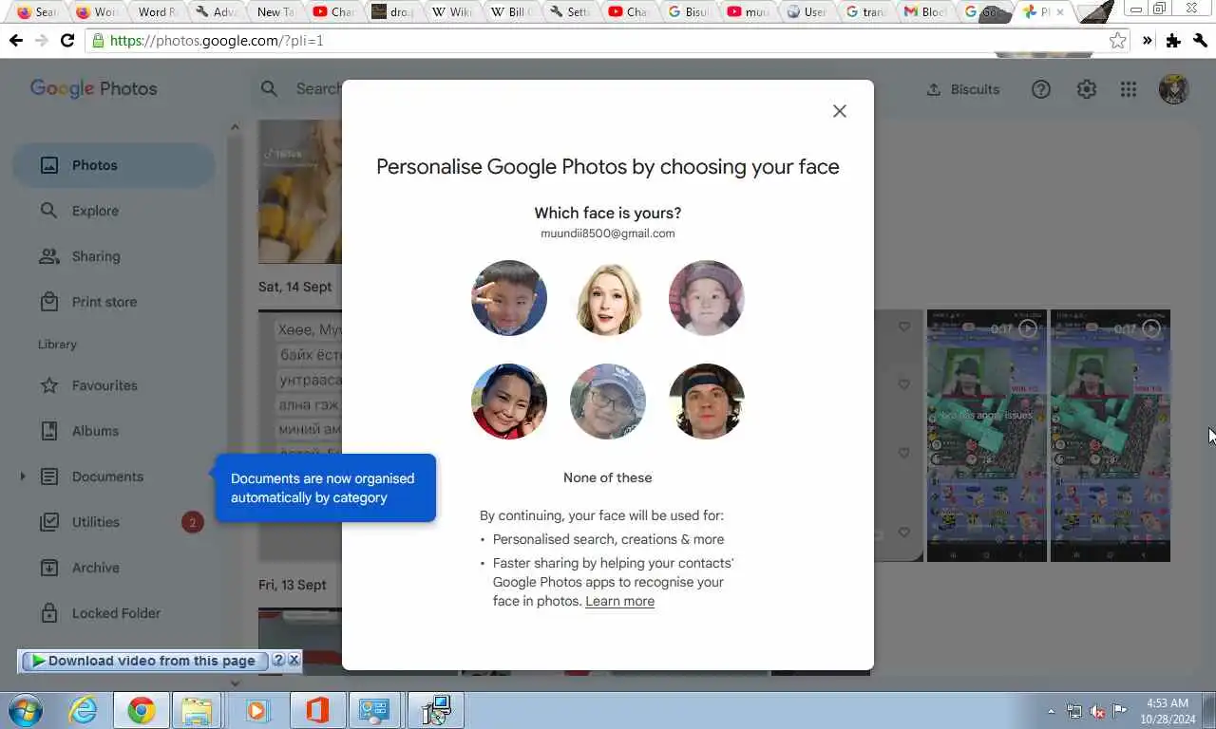The width and height of the screenshot is (1216, 729).
Task: Switch to the User tab
Action: click(806, 12)
